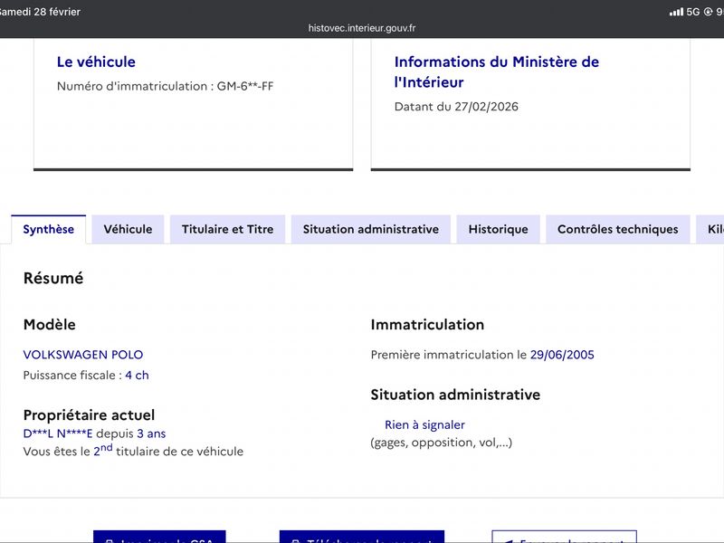Select the Synthèse tab
Screen dimensions: 724x543
[49, 229]
